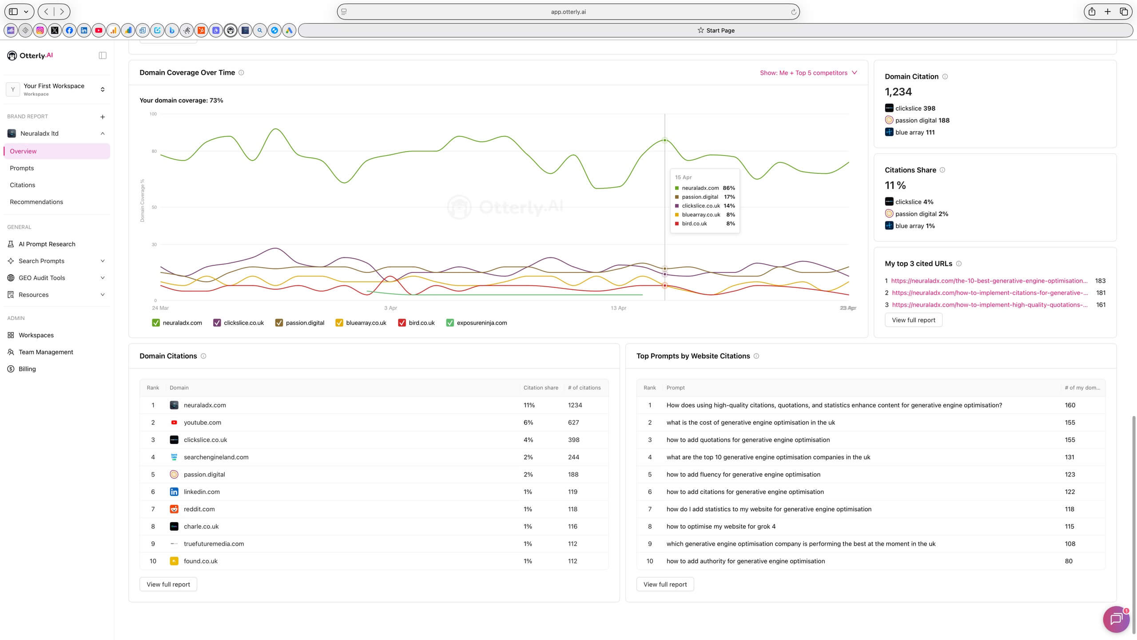The image size is (1137, 640).
Task: Open Safari sidebar options chevron
Action: click(x=26, y=12)
